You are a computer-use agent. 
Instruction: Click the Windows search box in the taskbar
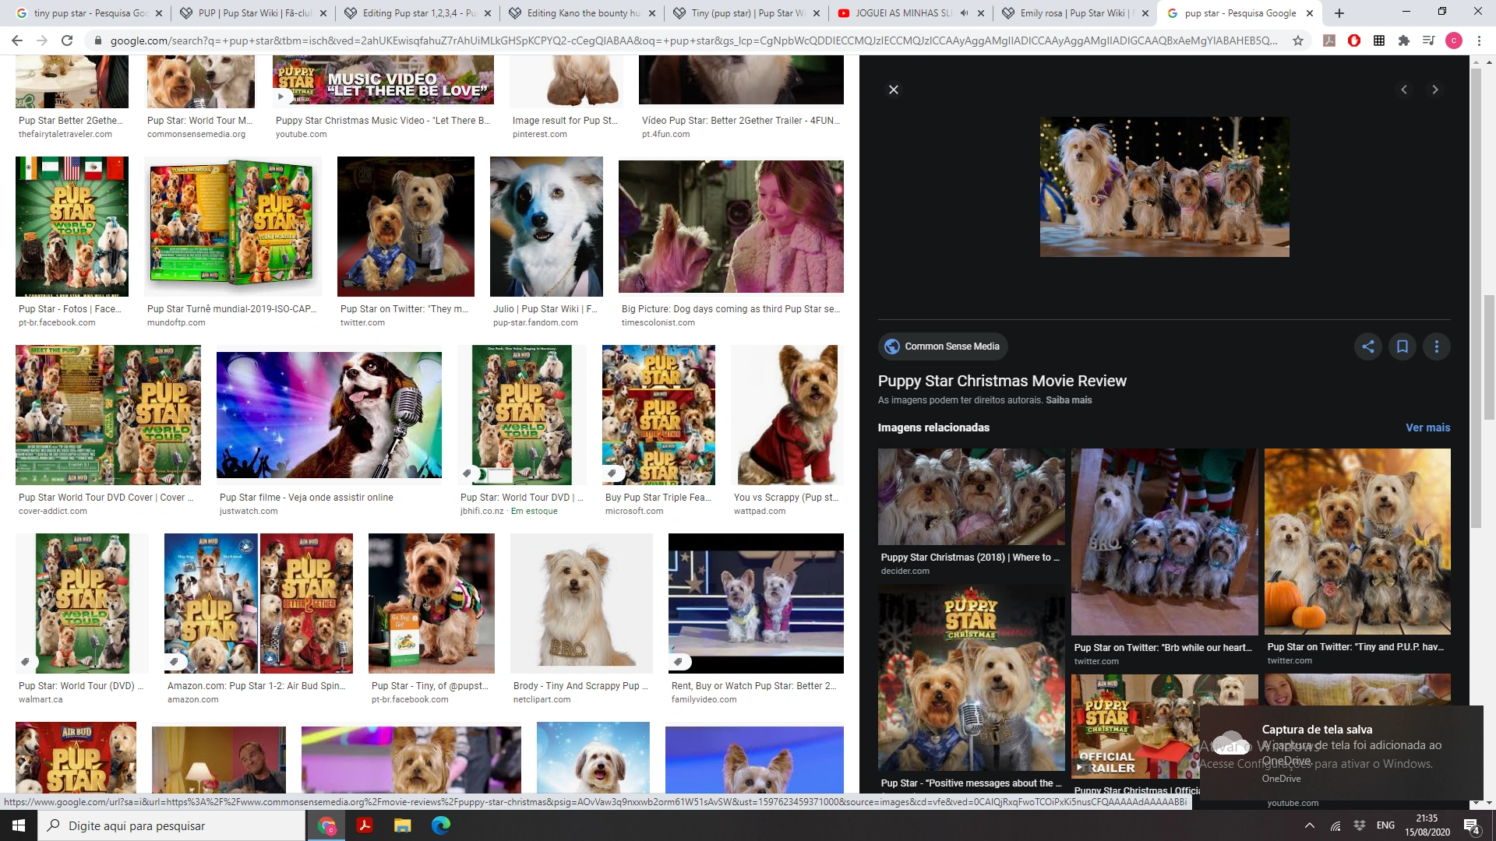[x=171, y=825]
